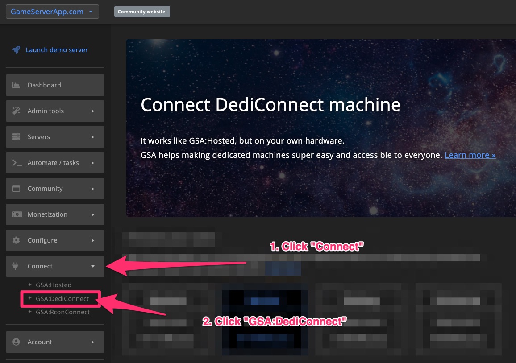Screen dimensions: 516x363
Task: Open the Community menu label
Action: pyautogui.click(x=45, y=188)
